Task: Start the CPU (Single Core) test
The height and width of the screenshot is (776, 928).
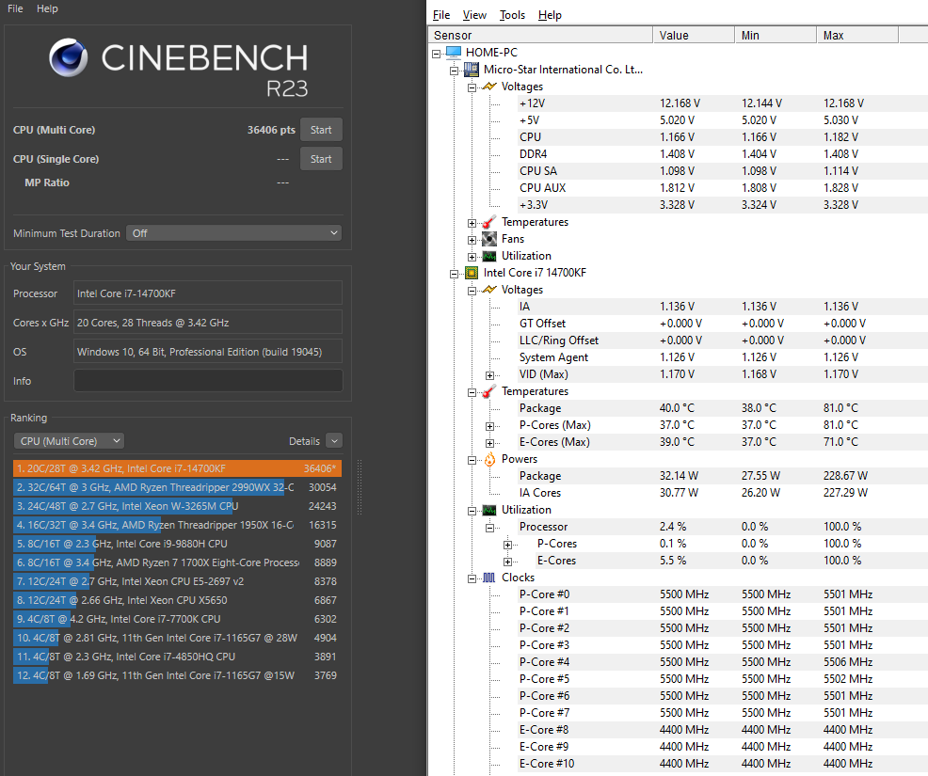Action: 321,159
